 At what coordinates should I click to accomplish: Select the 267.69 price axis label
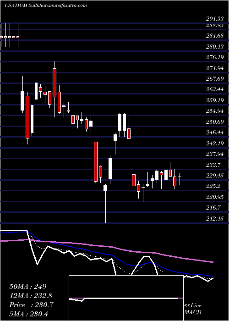coord(214,79)
